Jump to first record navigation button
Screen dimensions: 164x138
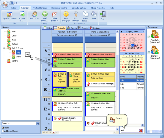click(44, 132)
